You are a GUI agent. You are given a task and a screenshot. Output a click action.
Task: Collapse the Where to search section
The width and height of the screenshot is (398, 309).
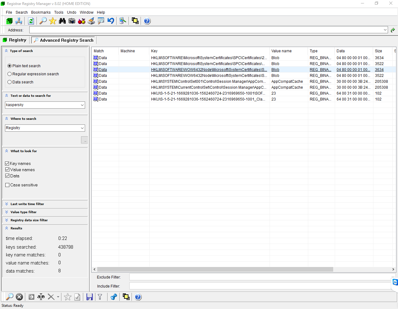coord(7,119)
